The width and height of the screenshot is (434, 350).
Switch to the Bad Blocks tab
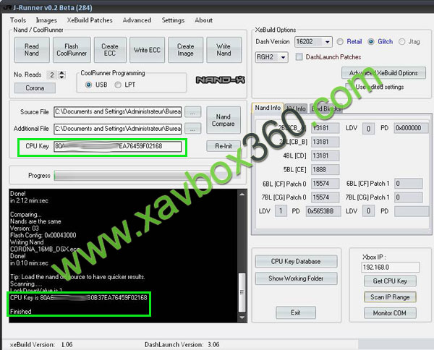(326, 108)
